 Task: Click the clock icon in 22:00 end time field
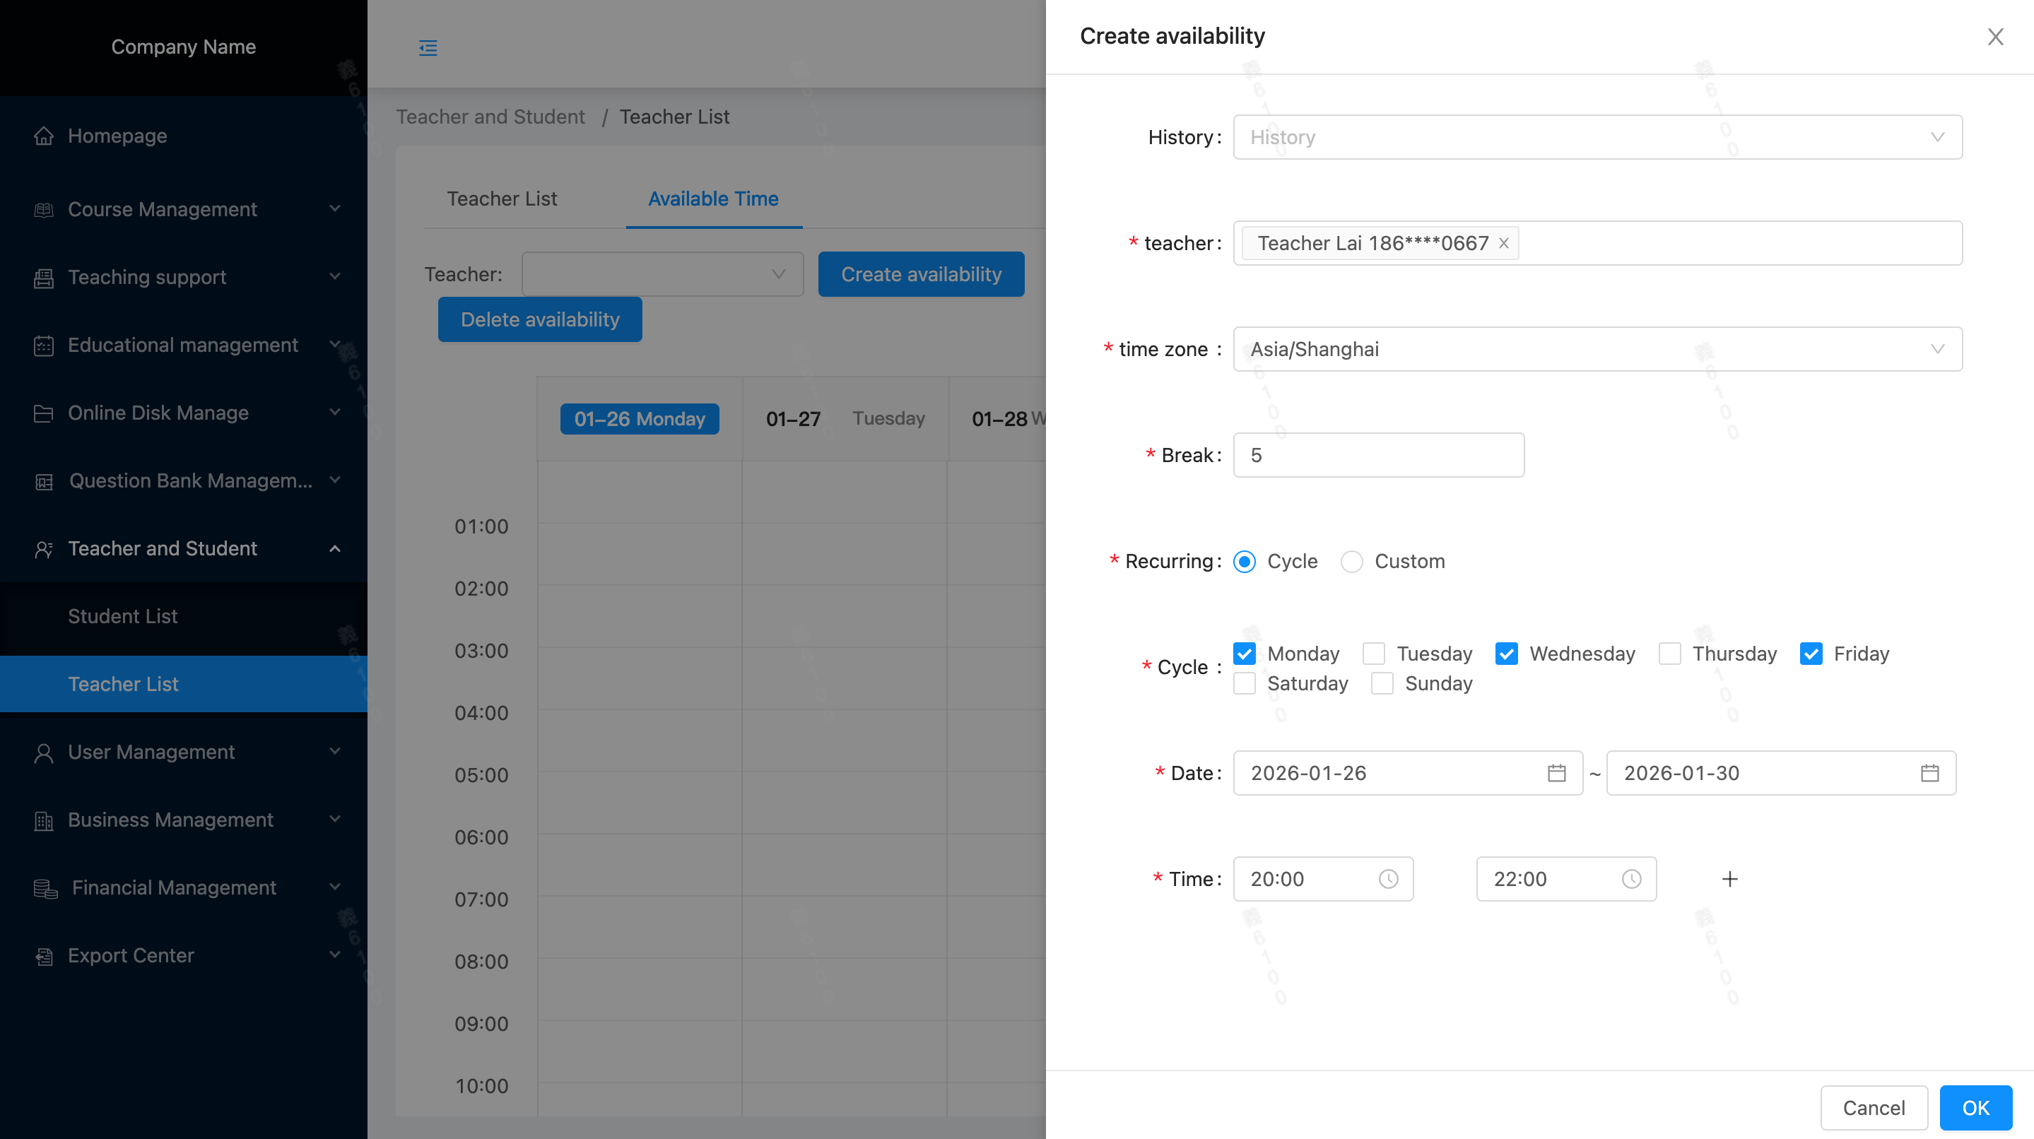(1631, 878)
